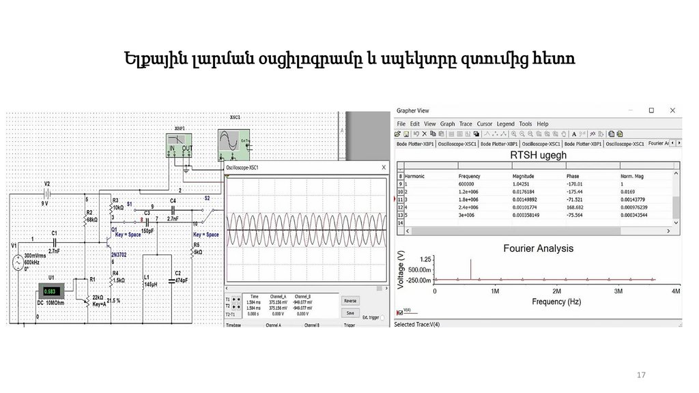Click the Reverse button on oscilloscope
The width and height of the screenshot is (699, 393).
pyautogui.click(x=350, y=301)
